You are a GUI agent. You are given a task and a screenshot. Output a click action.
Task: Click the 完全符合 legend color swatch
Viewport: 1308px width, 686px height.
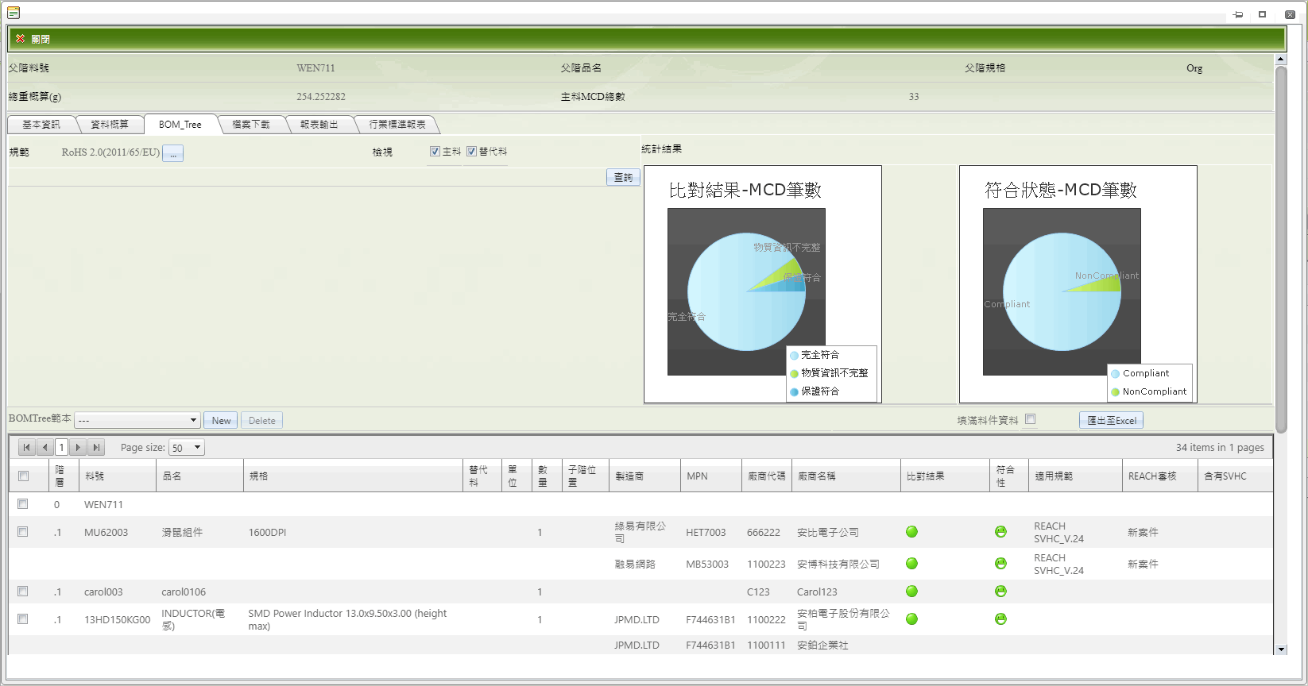click(794, 355)
